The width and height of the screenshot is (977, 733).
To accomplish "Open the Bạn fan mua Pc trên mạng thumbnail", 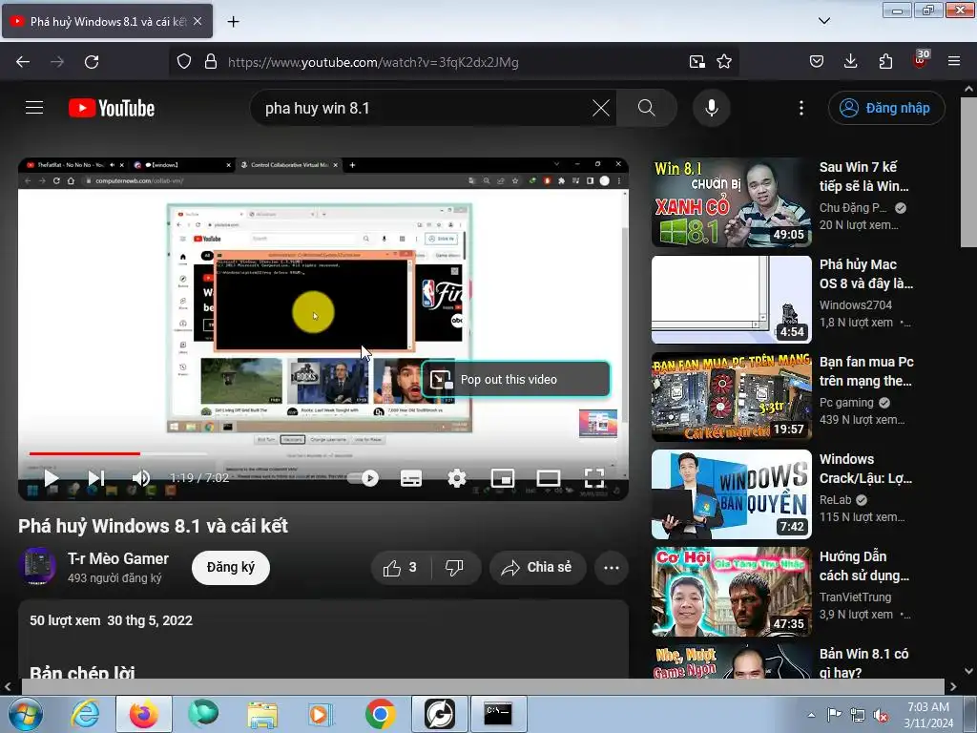I will (x=732, y=397).
